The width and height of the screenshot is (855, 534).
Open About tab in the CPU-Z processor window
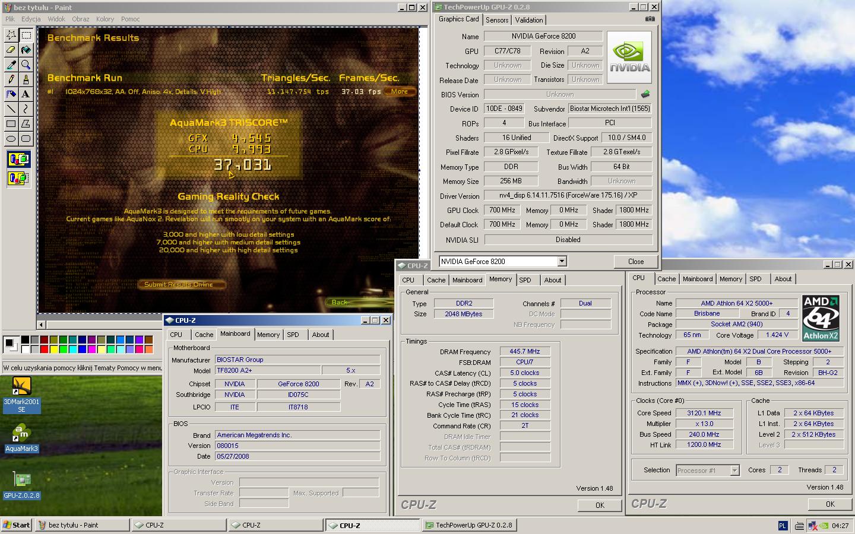tap(783, 279)
